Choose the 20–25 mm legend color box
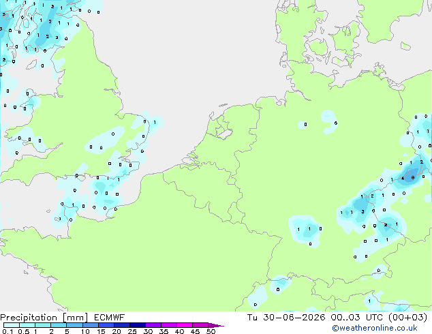This screenshot has width=432, height=334. point(122,325)
